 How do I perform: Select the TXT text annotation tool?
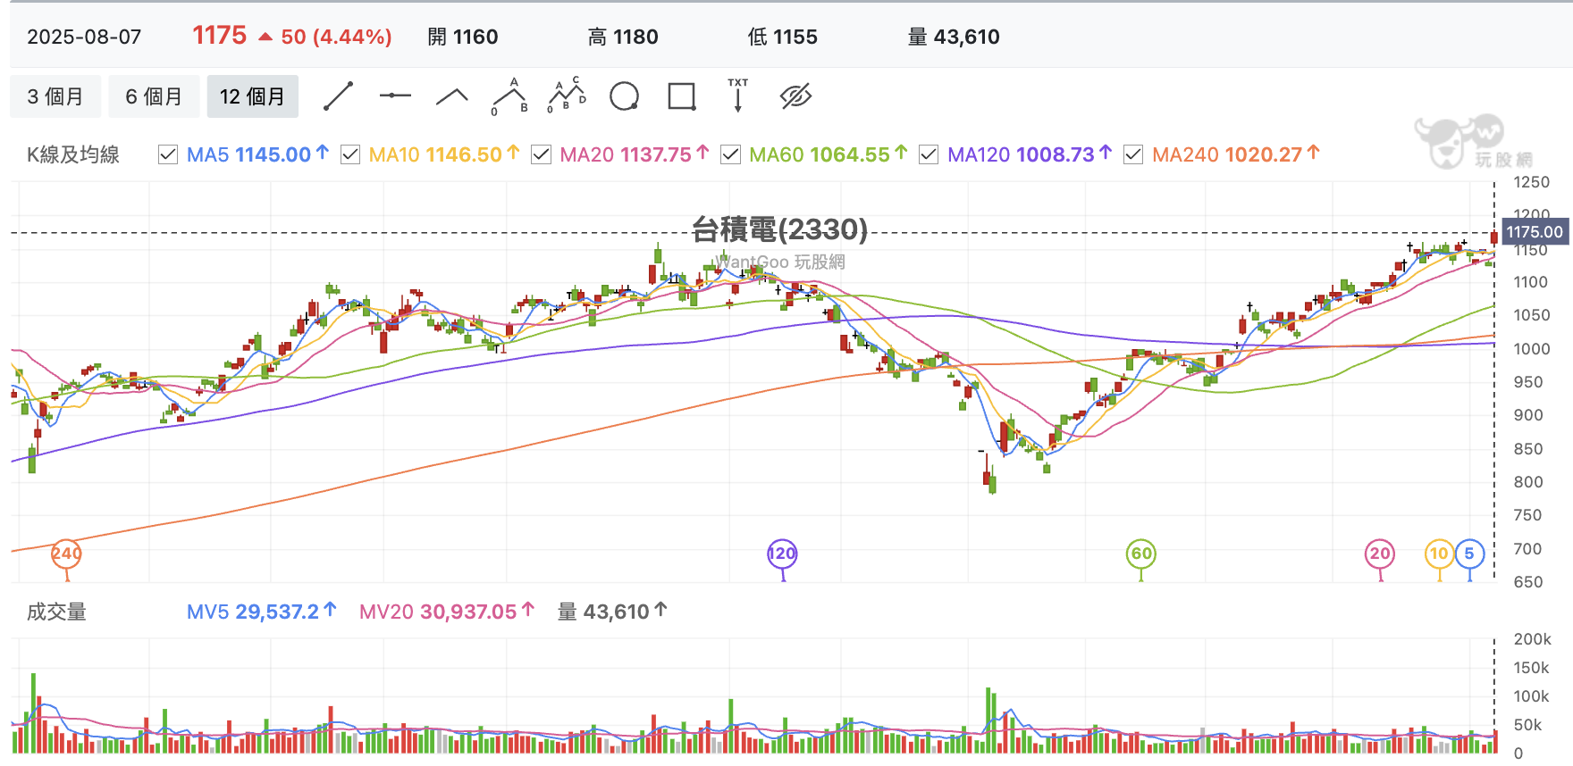click(x=738, y=96)
